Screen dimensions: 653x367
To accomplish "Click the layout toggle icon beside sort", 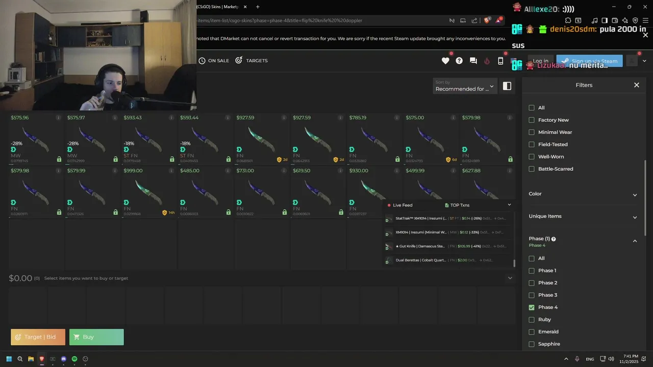I will tap(507, 86).
